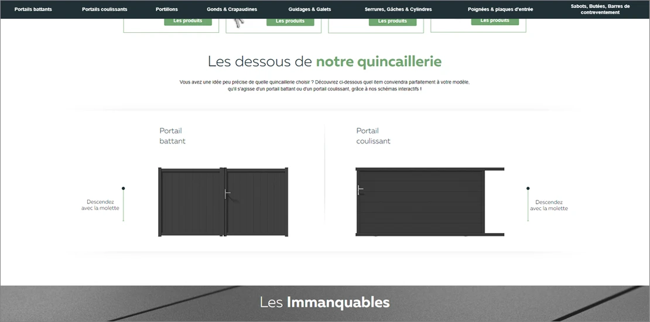This screenshot has height=322, width=650.
Task: Click the handle icon on the Portail battant gate
Action: pyautogui.click(x=226, y=194)
